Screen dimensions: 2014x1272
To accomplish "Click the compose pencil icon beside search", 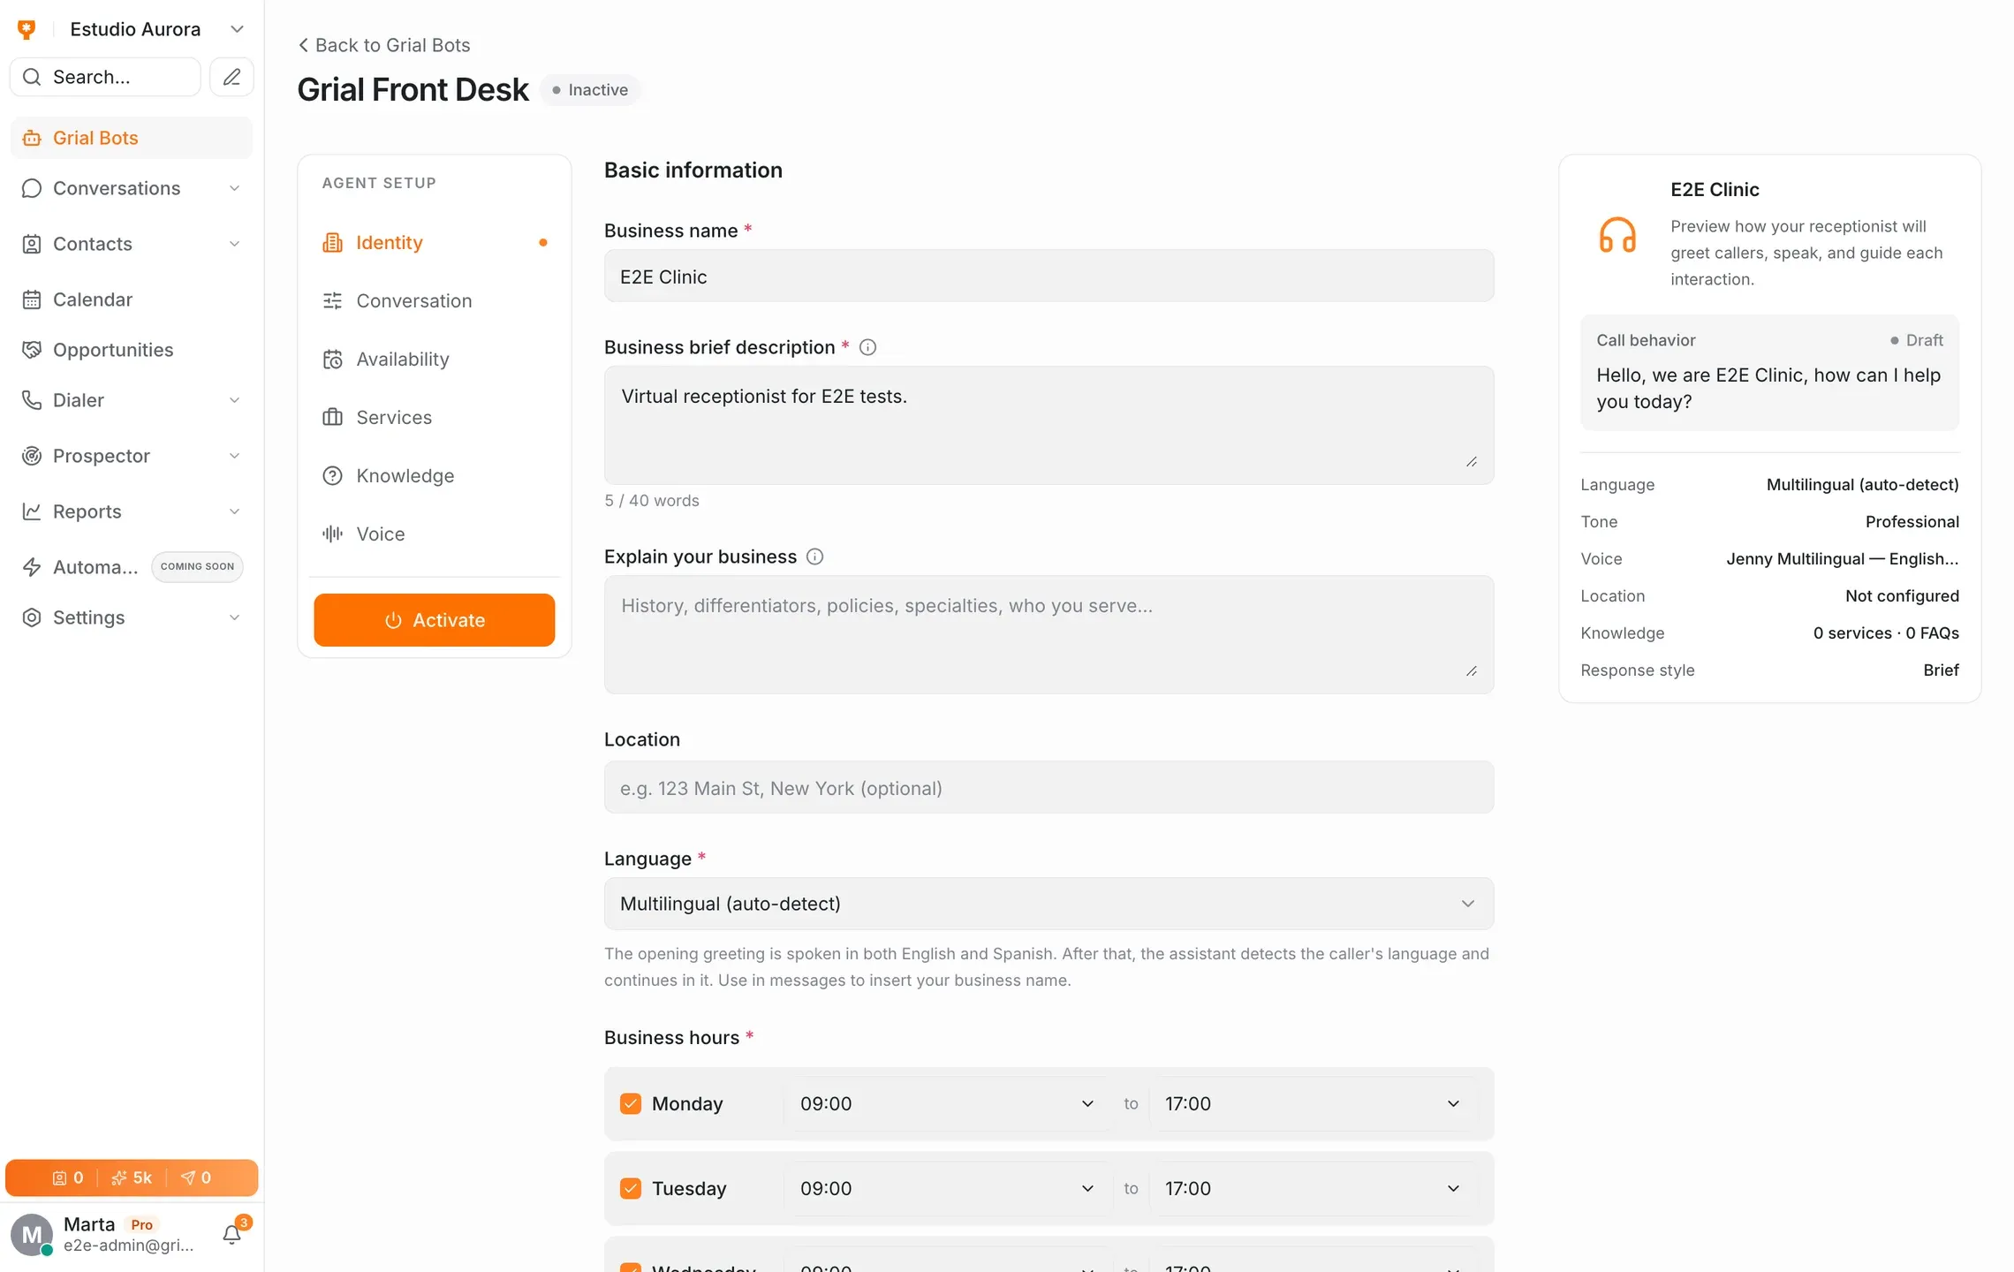I will [231, 77].
